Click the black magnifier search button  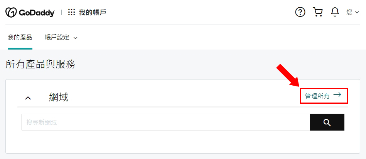(327, 122)
